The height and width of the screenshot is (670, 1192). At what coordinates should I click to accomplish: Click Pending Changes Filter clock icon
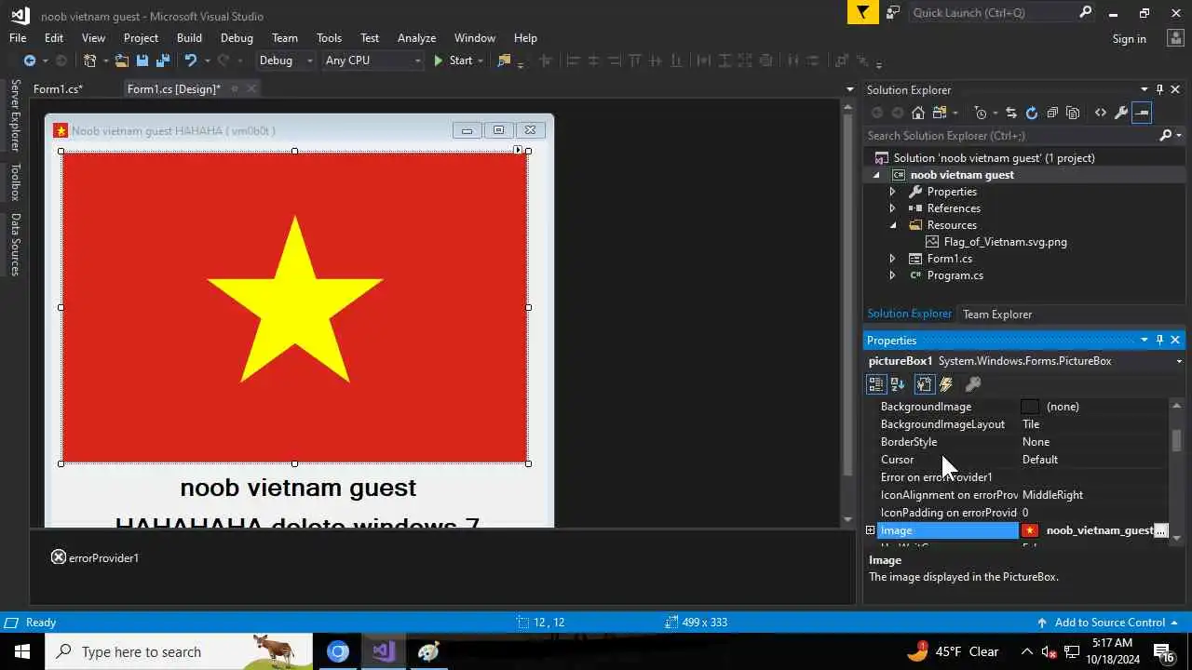tap(981, 113)
